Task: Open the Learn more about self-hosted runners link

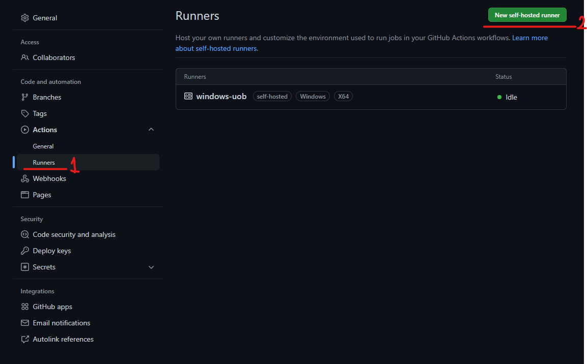Action: click(529, 38)
